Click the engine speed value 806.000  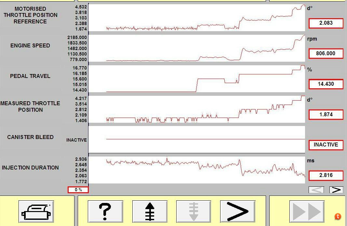326,54
